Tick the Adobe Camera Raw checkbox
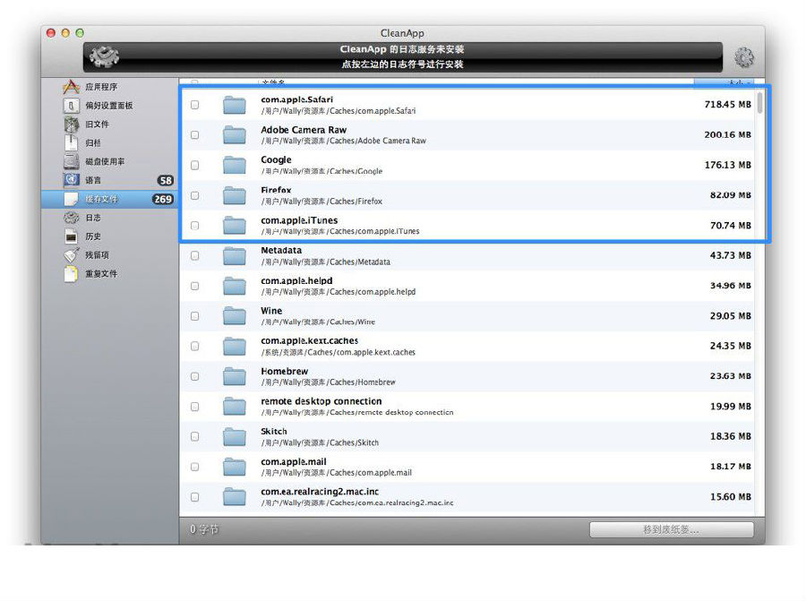 point(195,135)
